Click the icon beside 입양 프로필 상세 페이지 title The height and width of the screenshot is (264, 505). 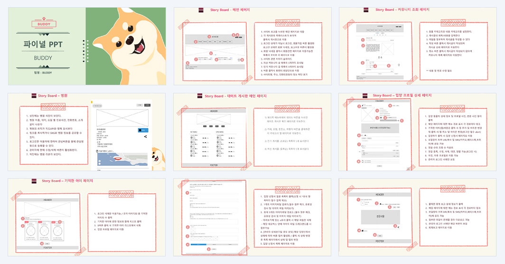365,95
